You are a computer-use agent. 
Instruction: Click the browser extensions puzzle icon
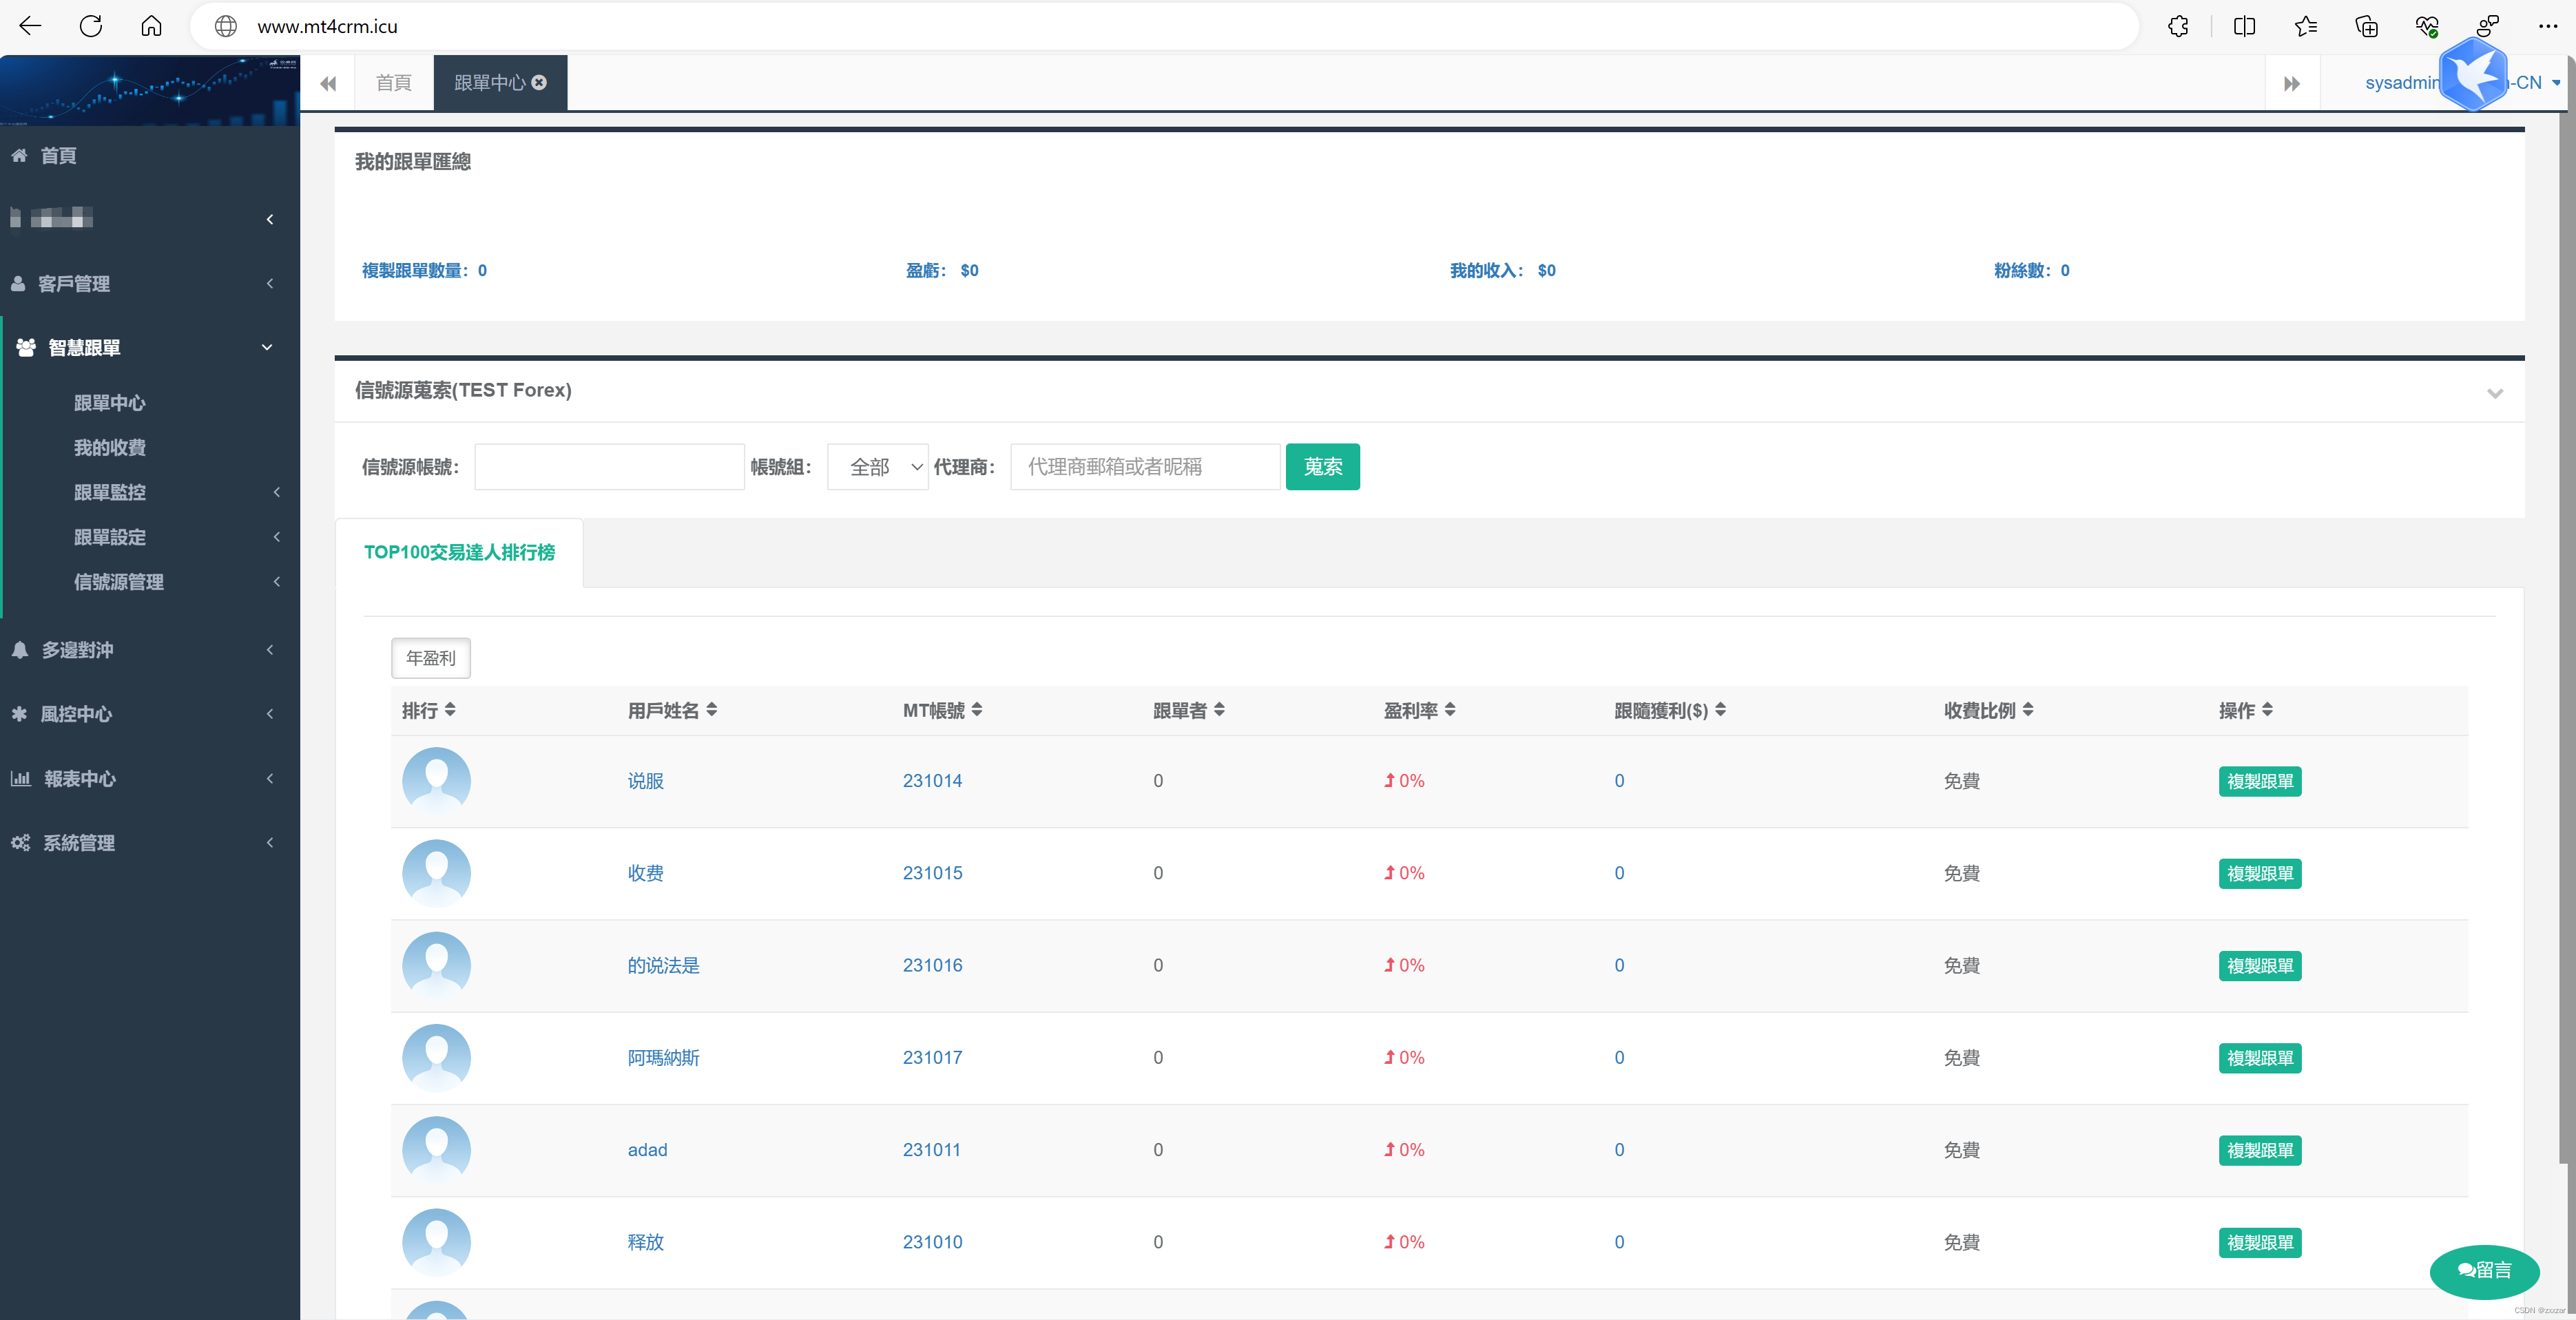2178,26
